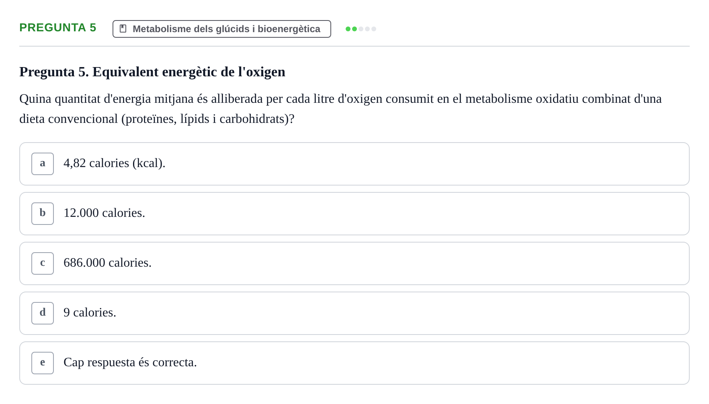The height and width of the screenshot is (404, 709).
Task: Click the question text paragraph
Action: pos(340,109)
